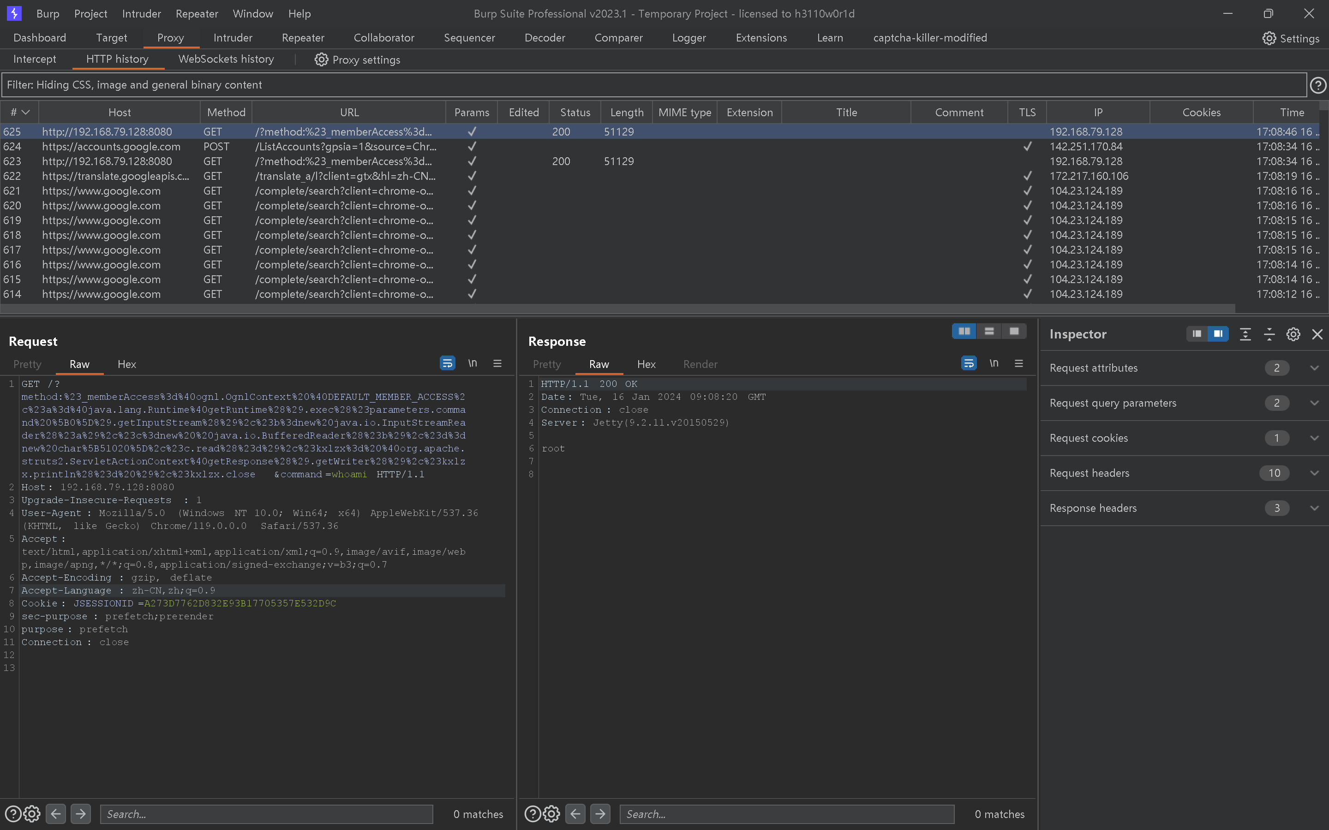Viewport: 1329px width, 830px height.
Task: Open the captcha-killer-modified tab
Action: coord(930,38)
